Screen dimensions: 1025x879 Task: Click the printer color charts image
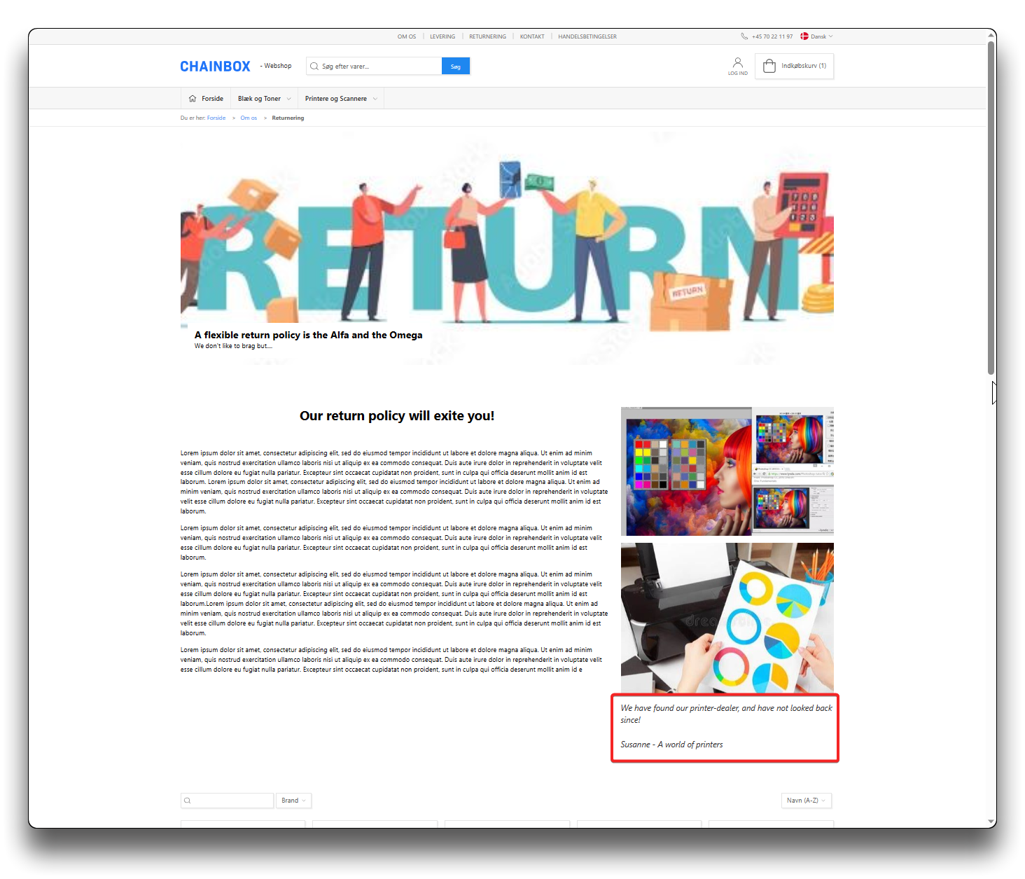click(727, 618)
